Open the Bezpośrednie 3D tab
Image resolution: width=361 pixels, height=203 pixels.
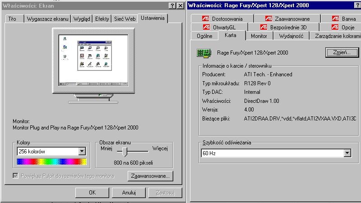(x=284, y=28)
